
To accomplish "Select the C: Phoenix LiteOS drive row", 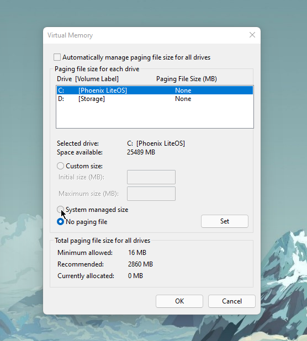I will point(155,90).
